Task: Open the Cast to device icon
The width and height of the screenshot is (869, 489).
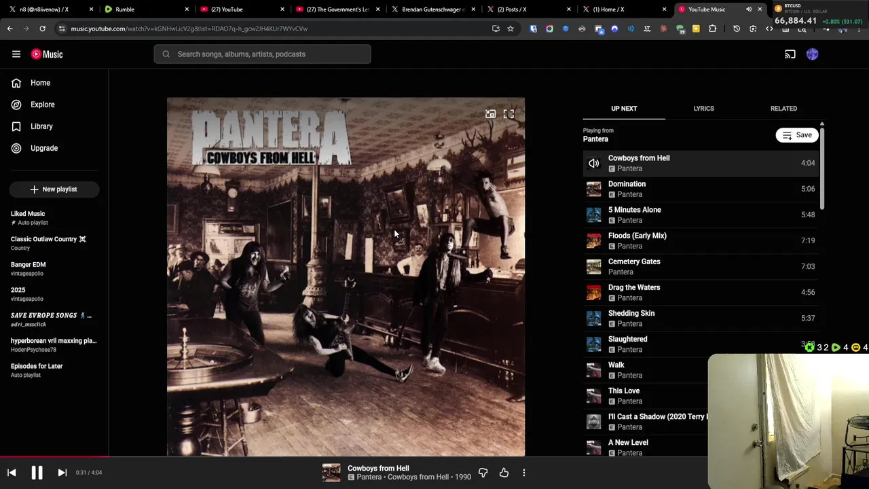Action: (790, 54)
